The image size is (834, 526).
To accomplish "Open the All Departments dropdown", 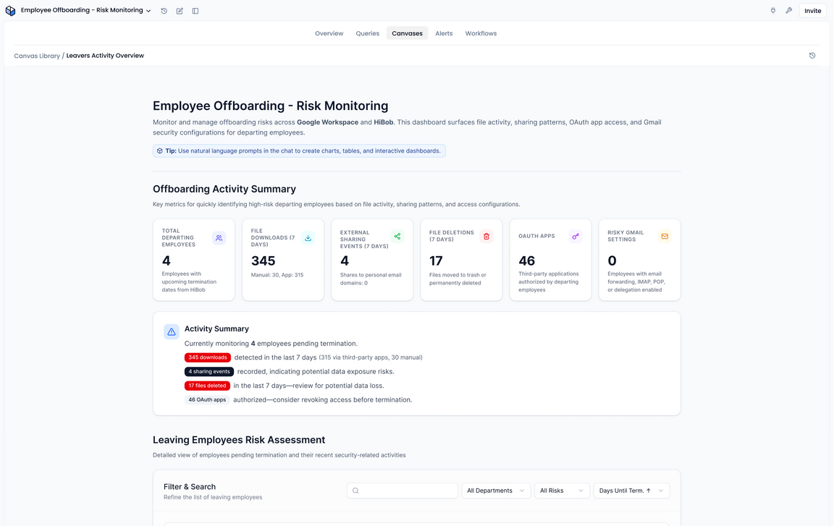I will [496, 491].
